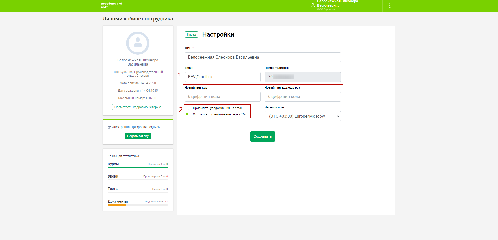Screen dimensions: 498x240
Task: Open Посмотреть кадровую историю
Action: (138, 107)
